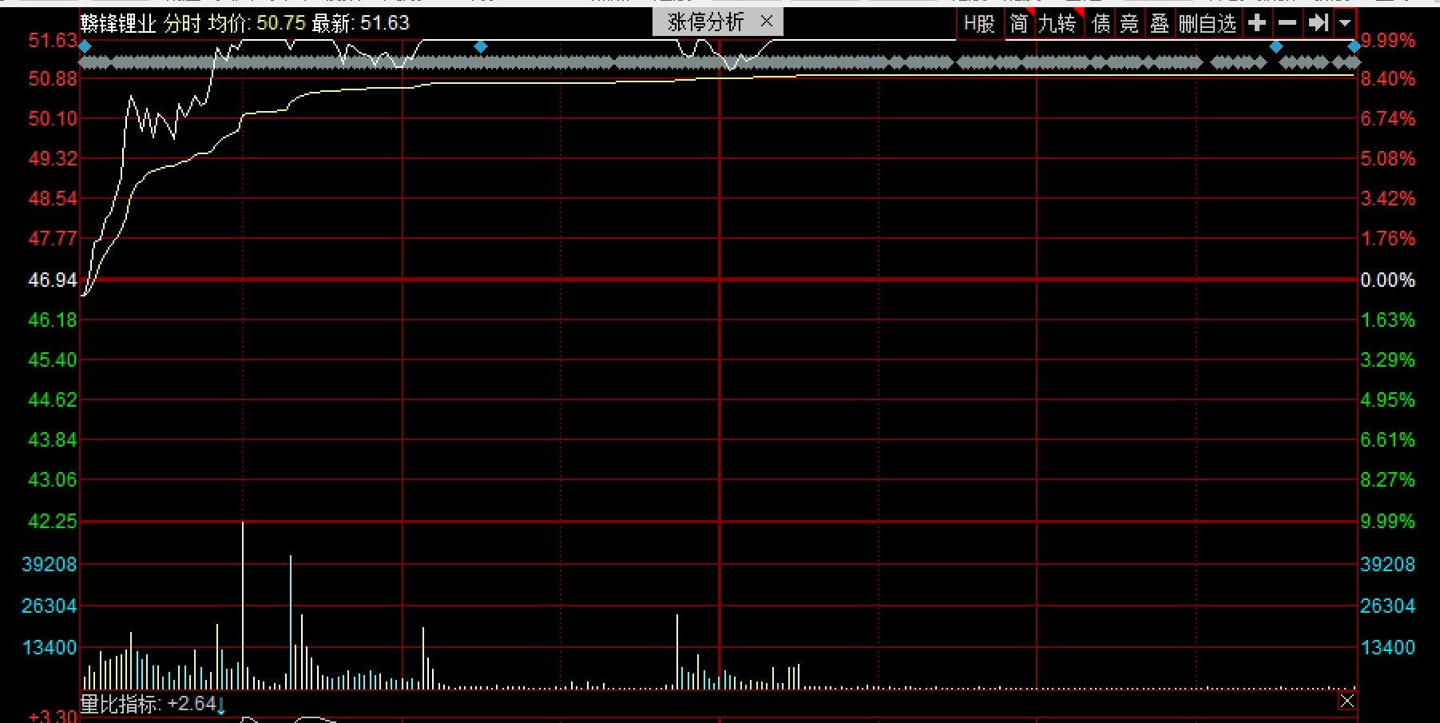This screenshot has width=1440, height=723.
Task: Toggle the 叠 overlay button
Action: [x=1159, y=24]
